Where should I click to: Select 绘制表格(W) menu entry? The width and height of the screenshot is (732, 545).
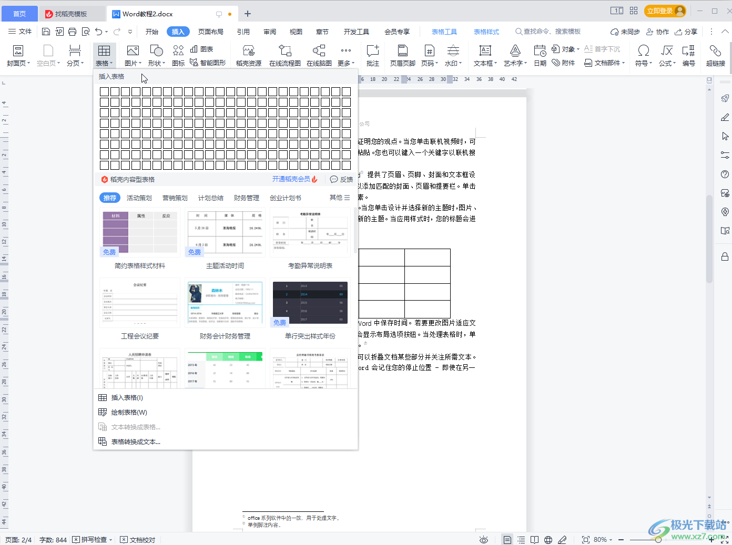pos(226,413)
